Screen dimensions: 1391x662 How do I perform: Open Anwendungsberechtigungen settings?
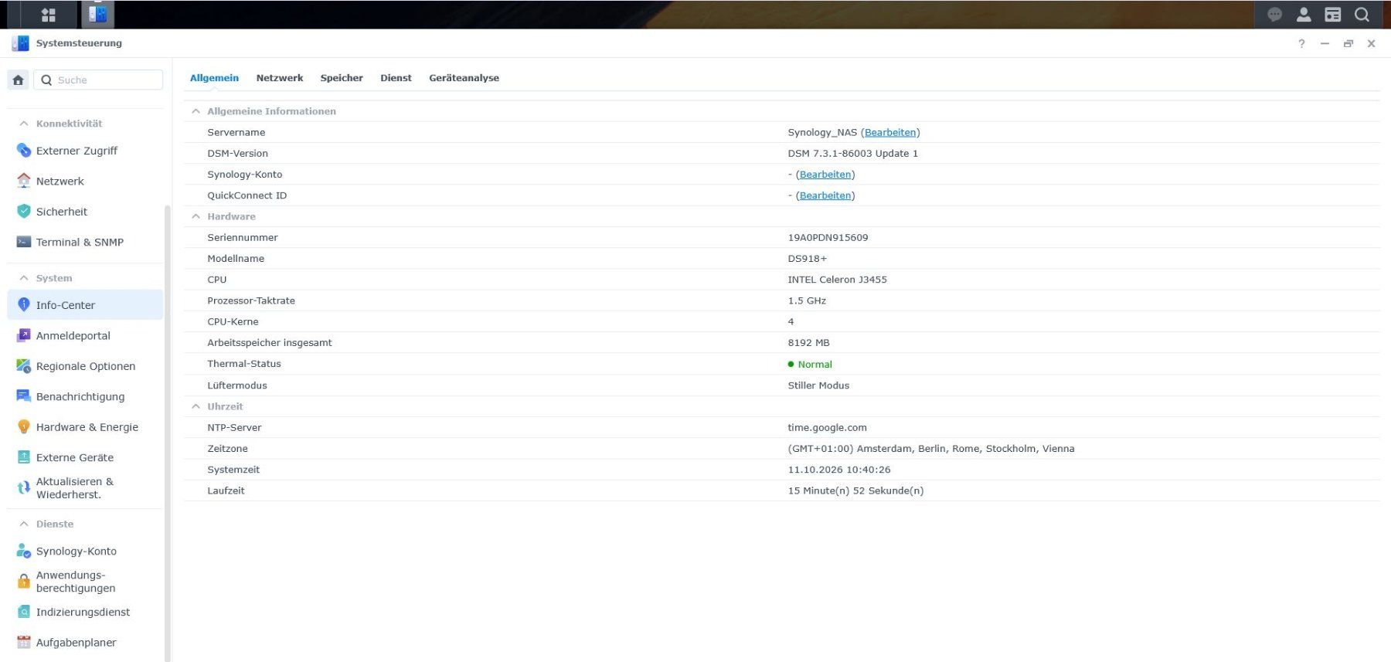[85, 582]
